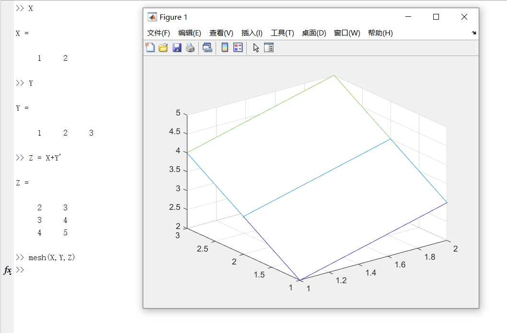This screenshot has width=507, height=333.
Task: Select the Edit Plot arrow tool
Action: pos(256,47)
